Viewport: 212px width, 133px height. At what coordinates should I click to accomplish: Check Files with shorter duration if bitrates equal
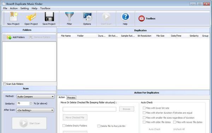(x=144, y=113)
